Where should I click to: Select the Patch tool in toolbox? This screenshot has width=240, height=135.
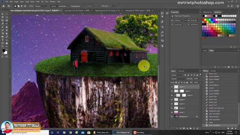click(x=7, y=24)
